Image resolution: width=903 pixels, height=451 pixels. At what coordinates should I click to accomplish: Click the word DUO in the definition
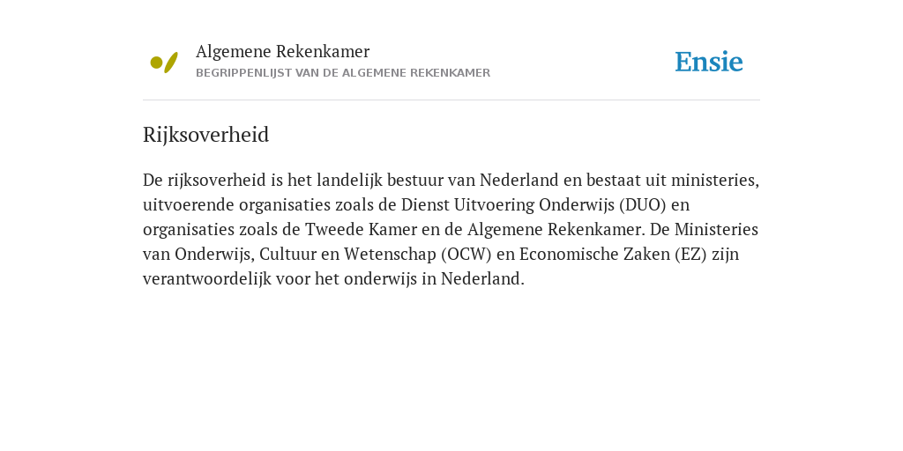[x=643, y=204]
